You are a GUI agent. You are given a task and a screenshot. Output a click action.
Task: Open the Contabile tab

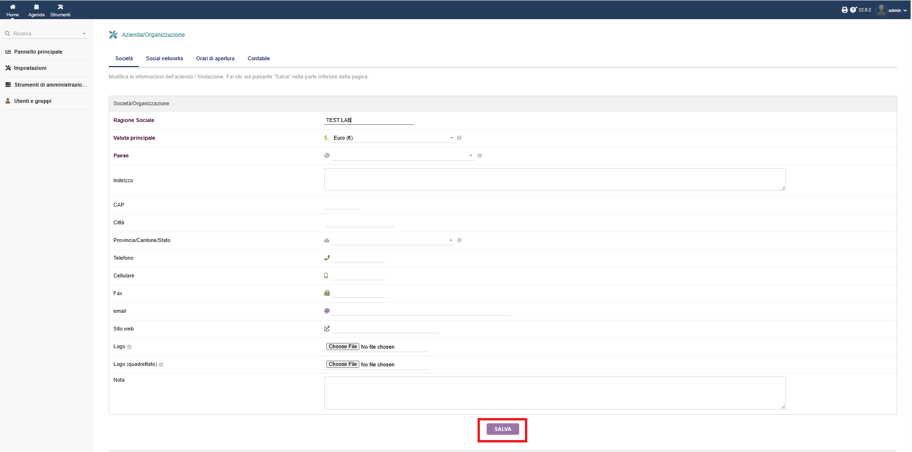(x=258, y=59)
